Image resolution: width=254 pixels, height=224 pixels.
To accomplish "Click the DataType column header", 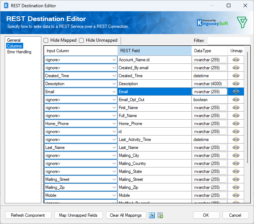I will 210,51.
